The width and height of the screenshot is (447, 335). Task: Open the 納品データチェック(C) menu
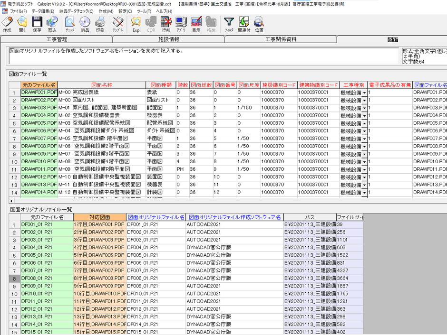pyautogui.click(x=76, y=10)
